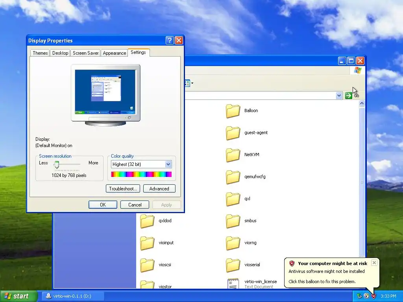Screen dimensions: 403x302
Task: Click the Windows flag logo in Explorer
Action: pos(357,70)
